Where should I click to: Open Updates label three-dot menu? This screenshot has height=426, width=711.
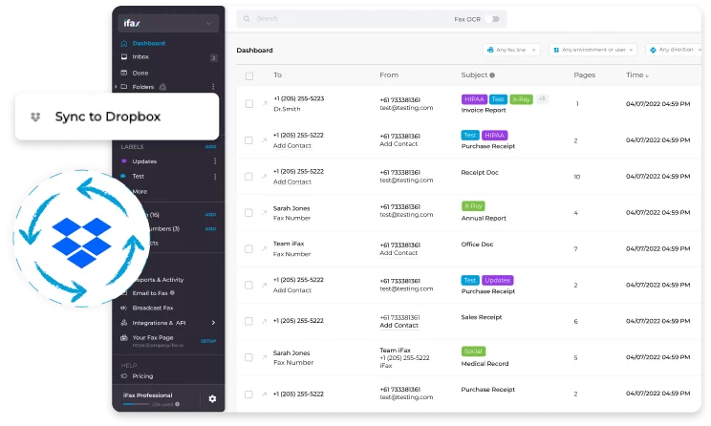(215, 161)
